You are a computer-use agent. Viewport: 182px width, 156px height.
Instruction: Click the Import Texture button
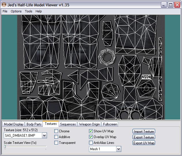click(x=144, y=131)
